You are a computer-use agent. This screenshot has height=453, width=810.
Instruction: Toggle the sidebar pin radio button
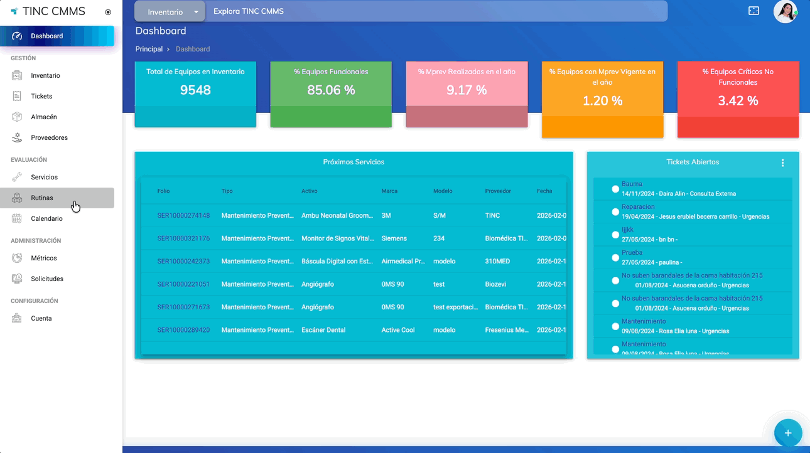coord(108,12)
